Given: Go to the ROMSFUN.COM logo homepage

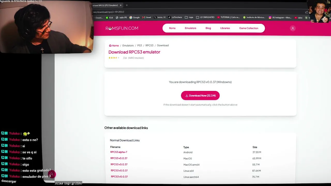Looking at the screenshot, I should [122, 28].
